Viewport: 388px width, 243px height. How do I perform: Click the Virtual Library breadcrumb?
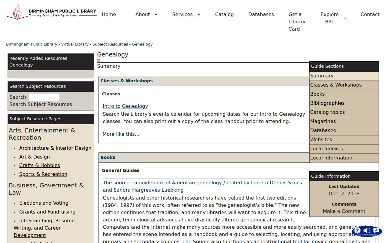click(x=75, y=44)
